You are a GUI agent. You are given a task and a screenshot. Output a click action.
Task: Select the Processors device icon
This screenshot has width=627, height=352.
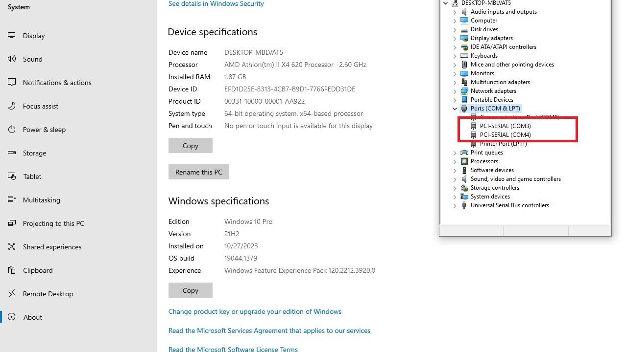[464, 161]
